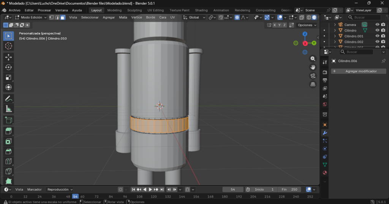The image size is (389, 204).
Task: Toggle camera view gizmo icon
Action: [x=313, y=76]
